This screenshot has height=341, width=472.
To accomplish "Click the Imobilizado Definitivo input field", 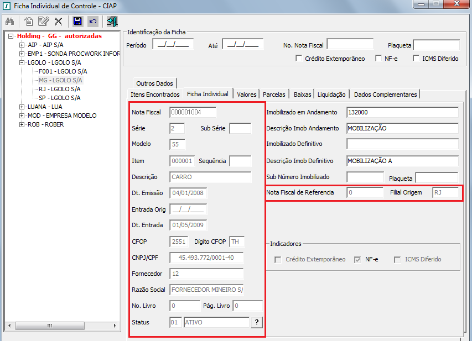I will (x=402, y=144).
